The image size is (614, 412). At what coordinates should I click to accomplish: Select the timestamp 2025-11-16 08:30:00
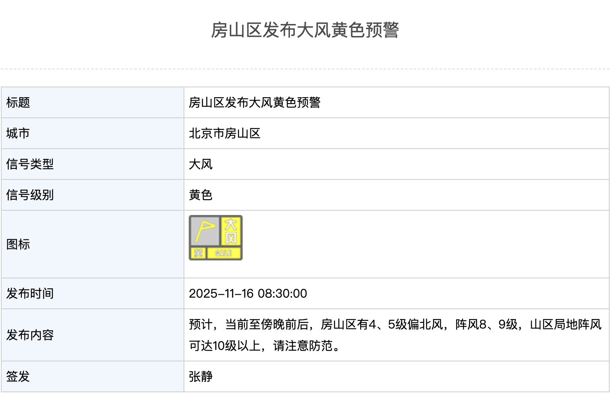pos(248,294)
